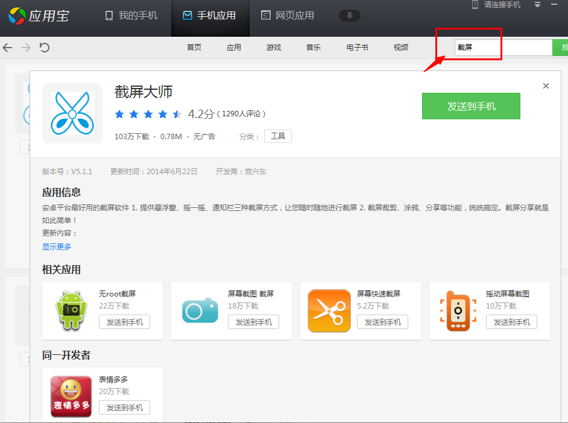The image size is (568, 423).
Task: Click the 应用宝 logo icon
Action: [x=17, y=16]
